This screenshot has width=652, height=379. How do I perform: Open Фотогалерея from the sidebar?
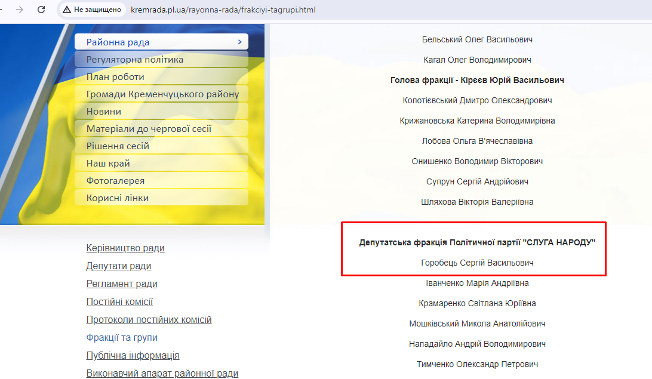point(115,181)
